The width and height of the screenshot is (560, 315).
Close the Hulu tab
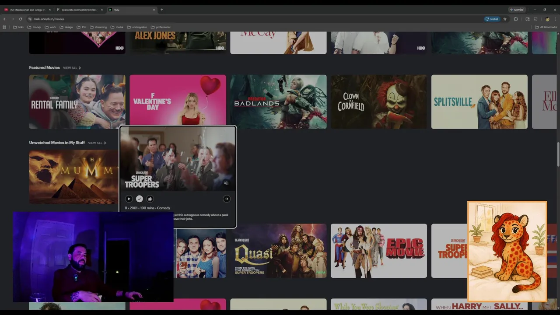pos(154,10)
